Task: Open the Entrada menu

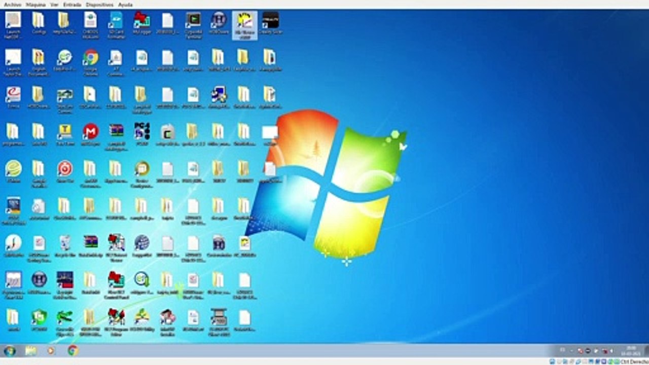Action: pyautogui.click(x=73, y=5)
